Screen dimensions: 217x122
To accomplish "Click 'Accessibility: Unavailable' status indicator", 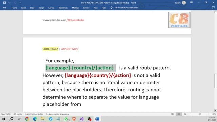I will point(58,114).
